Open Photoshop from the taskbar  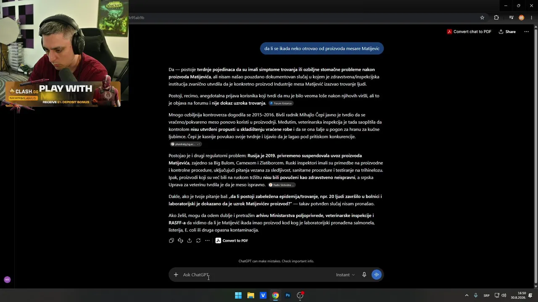tap(288, 295)
